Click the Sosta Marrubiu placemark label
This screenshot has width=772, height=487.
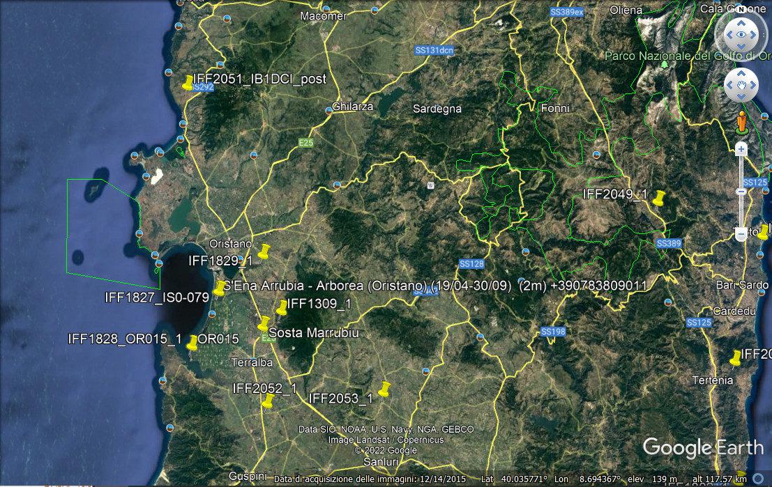(313, 333)
